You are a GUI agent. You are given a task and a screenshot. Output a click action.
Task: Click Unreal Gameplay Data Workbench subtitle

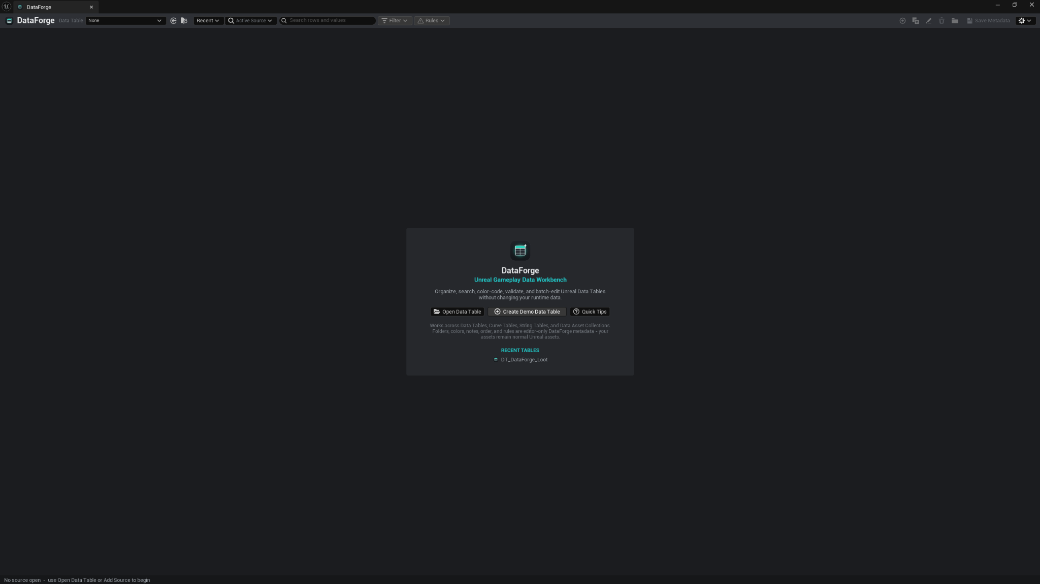click(x=520, y=280)
